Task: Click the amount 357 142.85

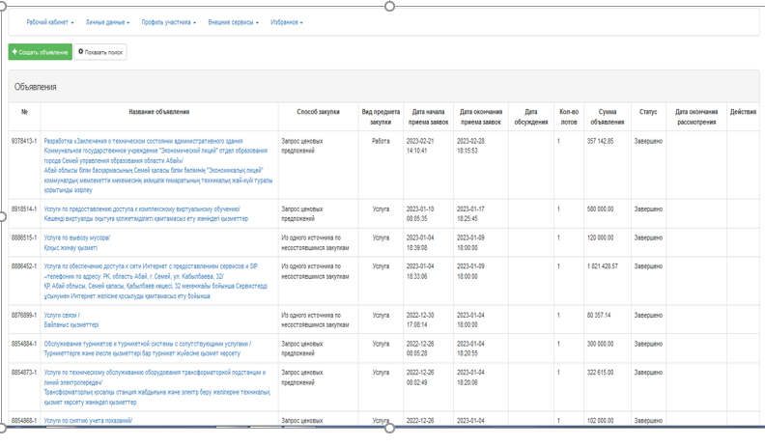Action: 600,141
